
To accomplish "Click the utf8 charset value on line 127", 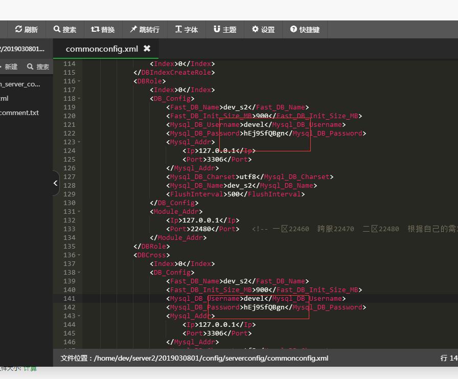I will [x=248, y=177].
